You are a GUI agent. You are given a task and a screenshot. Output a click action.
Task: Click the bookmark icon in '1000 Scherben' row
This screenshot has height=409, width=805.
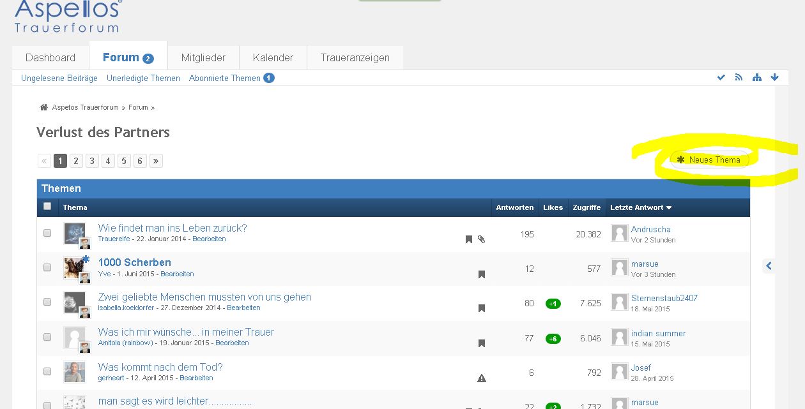coord(482,274)
